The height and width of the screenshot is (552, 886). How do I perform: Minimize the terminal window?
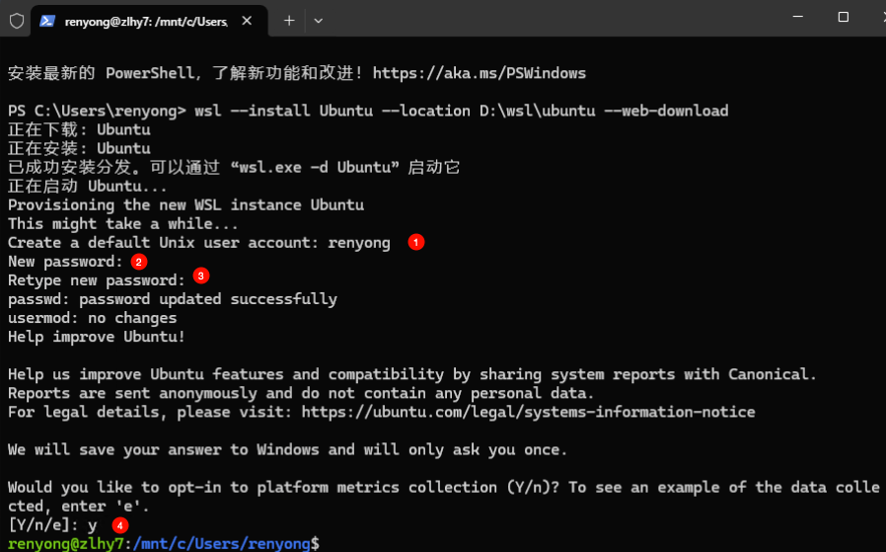point(798,17)
